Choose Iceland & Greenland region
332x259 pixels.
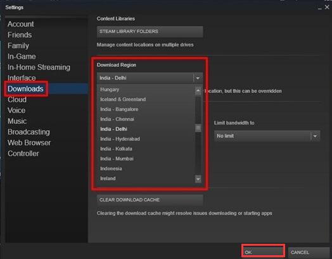146,99
